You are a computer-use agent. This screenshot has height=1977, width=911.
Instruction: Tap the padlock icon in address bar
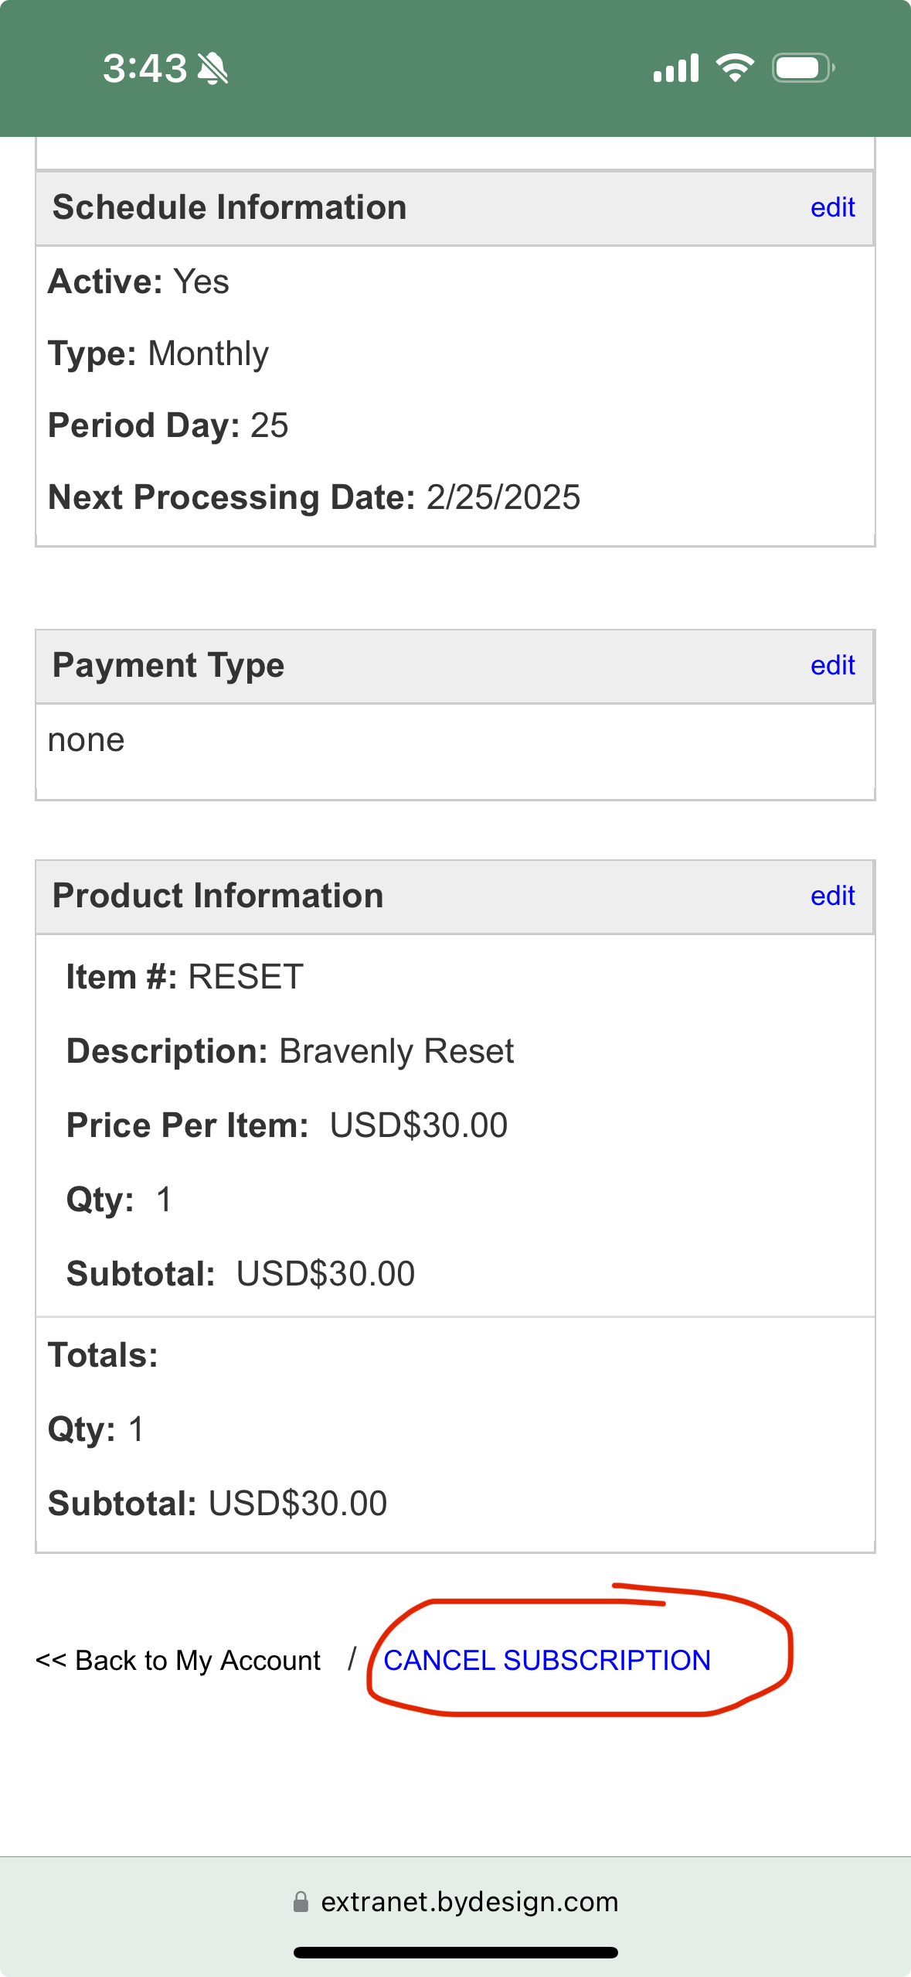[x=301, y=1901]
